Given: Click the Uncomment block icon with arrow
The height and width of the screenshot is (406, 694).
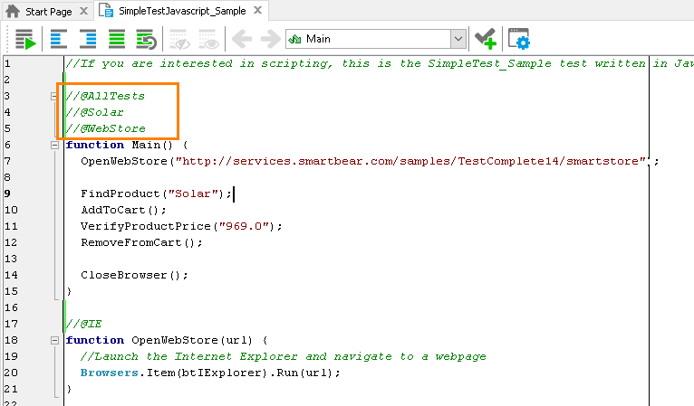Looking at the screenshot, I should 145,39.
